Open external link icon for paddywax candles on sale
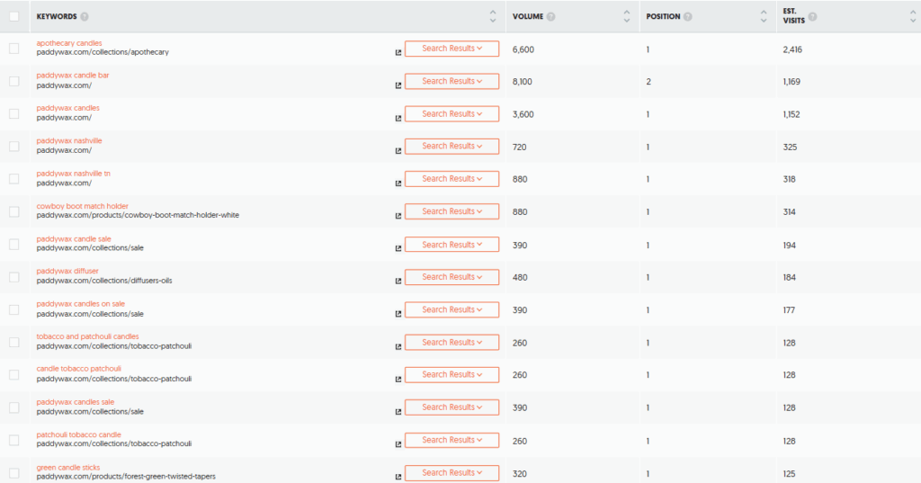Image resolution: width=921 pixels, height=483 pixels. point(398,314)
